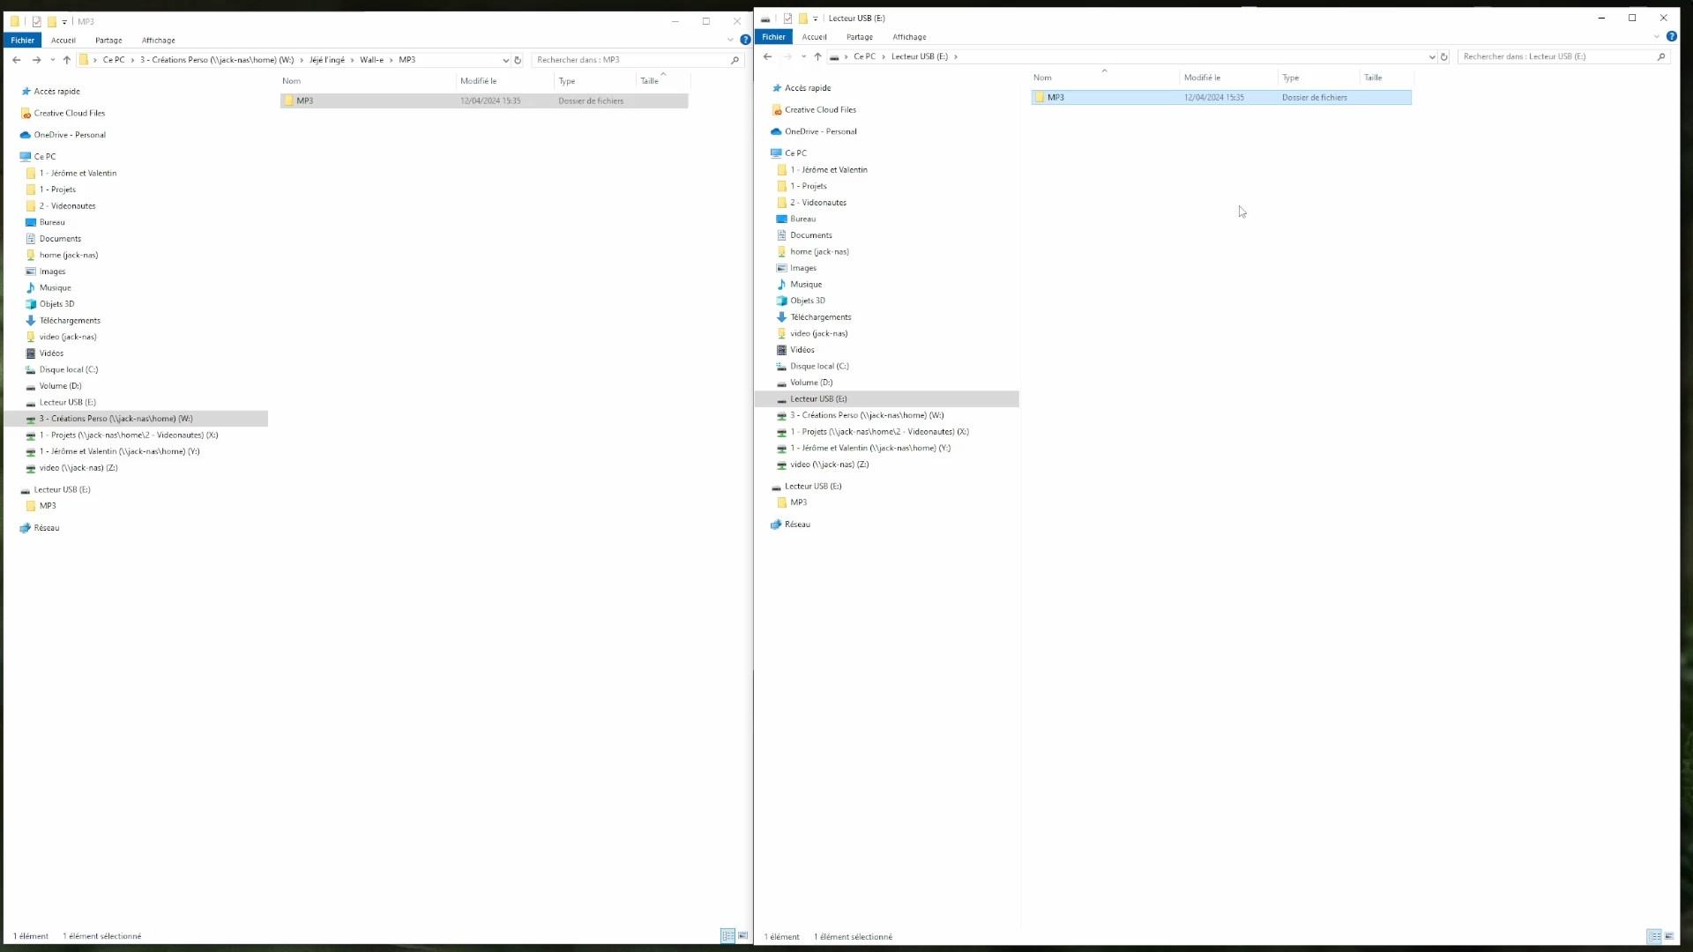Viewport: 1693px width, 952px height.
Task: Open quick access toolbar dropdown in left title bar
Action: click(64, 21)
